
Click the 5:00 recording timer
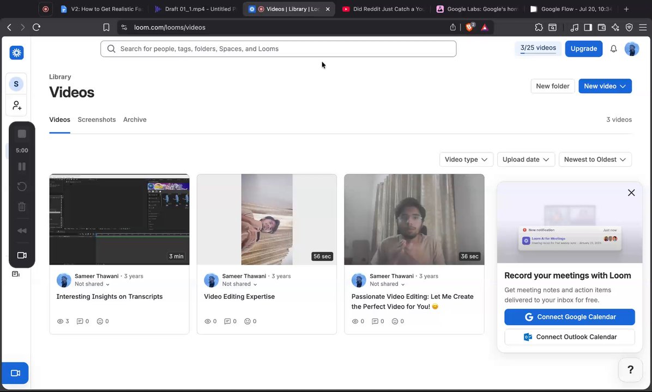click(x=22, y=150)
